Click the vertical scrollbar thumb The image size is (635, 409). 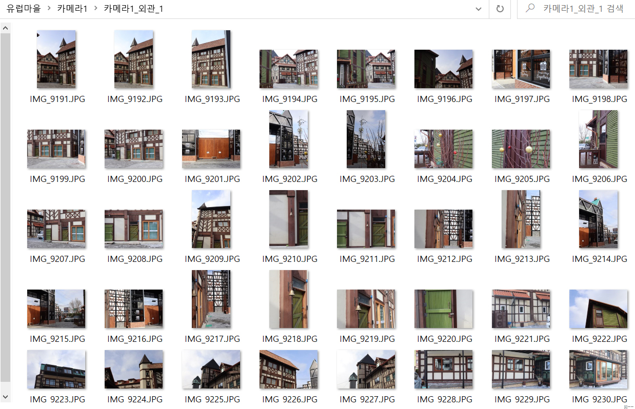5,205
